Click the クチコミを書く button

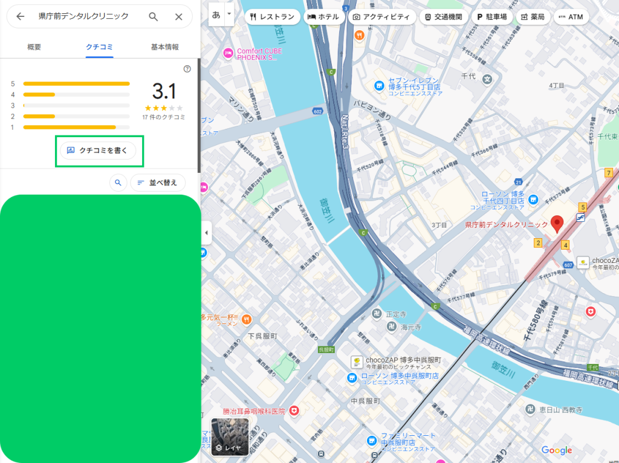pyautogui.click(x=98, y=151)
